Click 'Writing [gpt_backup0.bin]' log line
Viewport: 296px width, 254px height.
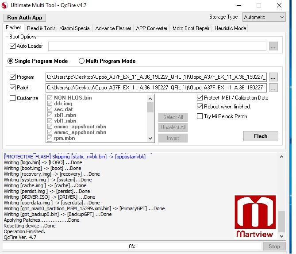point(58,214)
